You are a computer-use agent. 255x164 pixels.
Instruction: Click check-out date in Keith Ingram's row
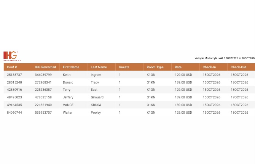(239, 75)
